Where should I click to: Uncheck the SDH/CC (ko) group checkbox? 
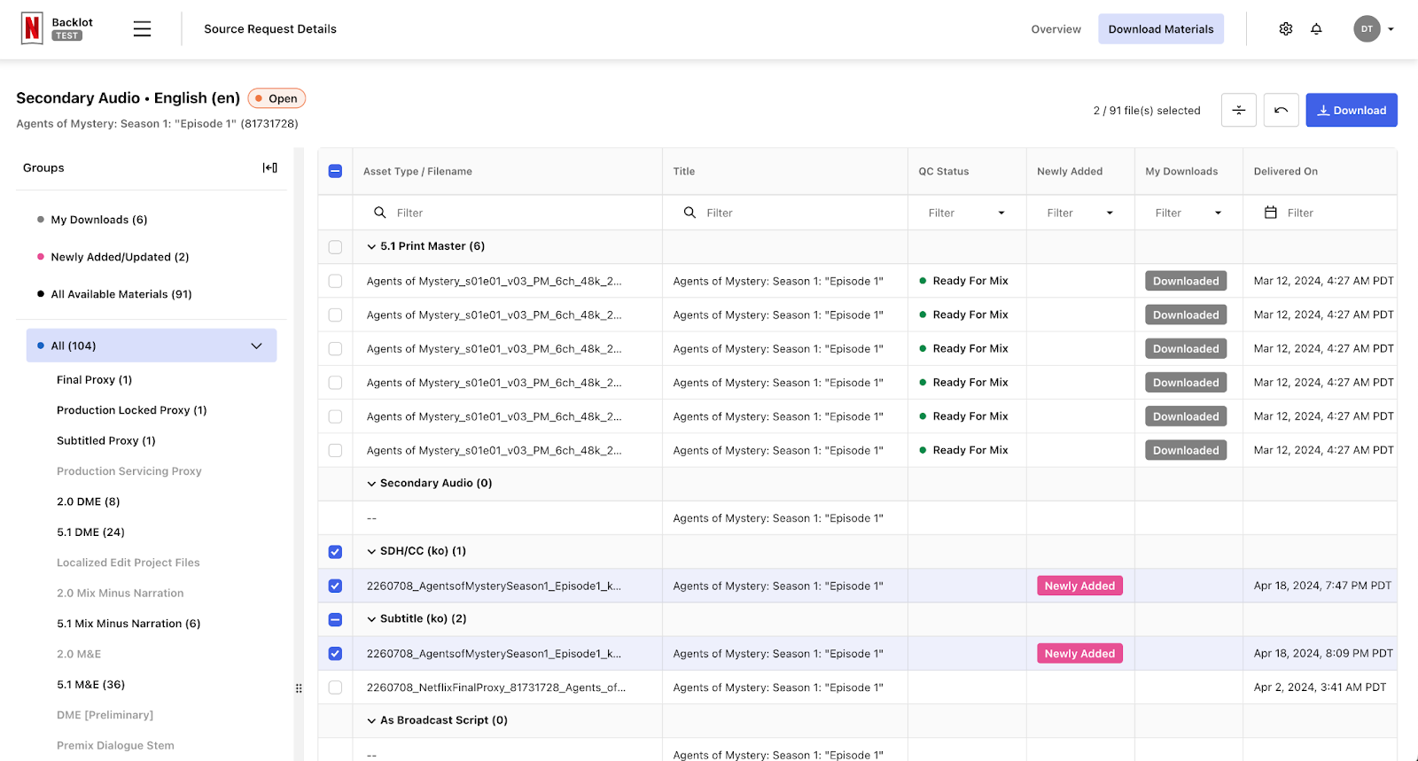(x=335, y=552)
